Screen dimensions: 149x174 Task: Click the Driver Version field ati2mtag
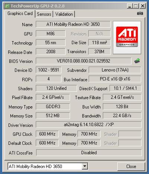pos(89,125)
